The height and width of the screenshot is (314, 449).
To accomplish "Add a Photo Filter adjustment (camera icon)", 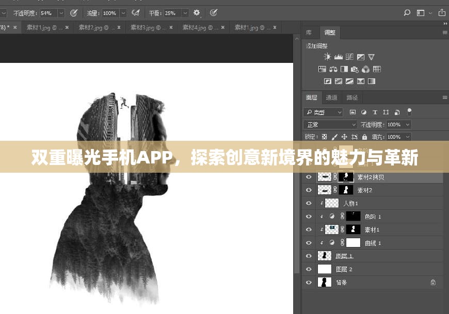I will 355,69.
